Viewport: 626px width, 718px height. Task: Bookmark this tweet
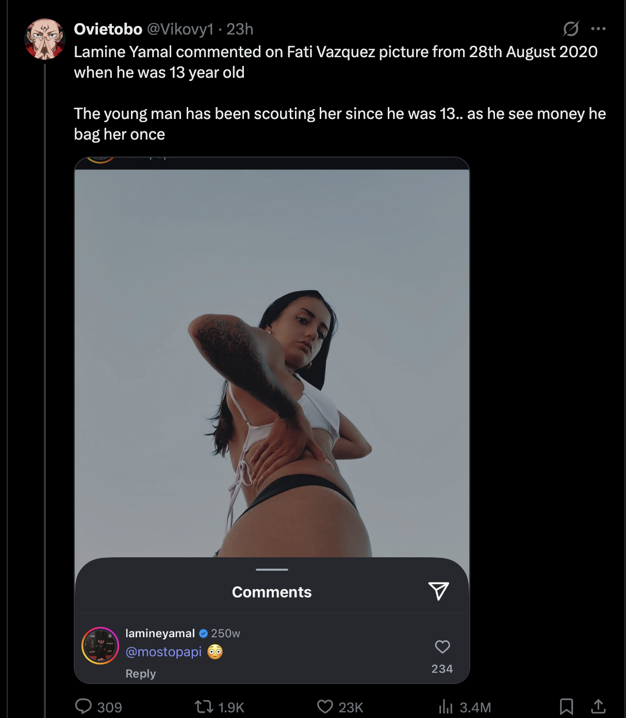tap(566, 707)
